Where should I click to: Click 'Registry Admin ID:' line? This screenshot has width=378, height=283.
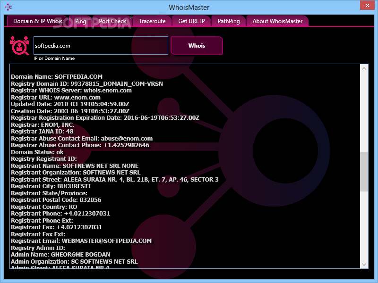pyautogui.click(x=38, y=249)
